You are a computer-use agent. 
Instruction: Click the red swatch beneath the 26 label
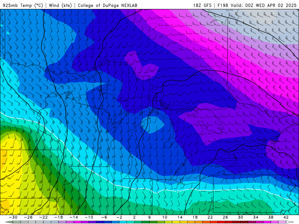point(221,222)
